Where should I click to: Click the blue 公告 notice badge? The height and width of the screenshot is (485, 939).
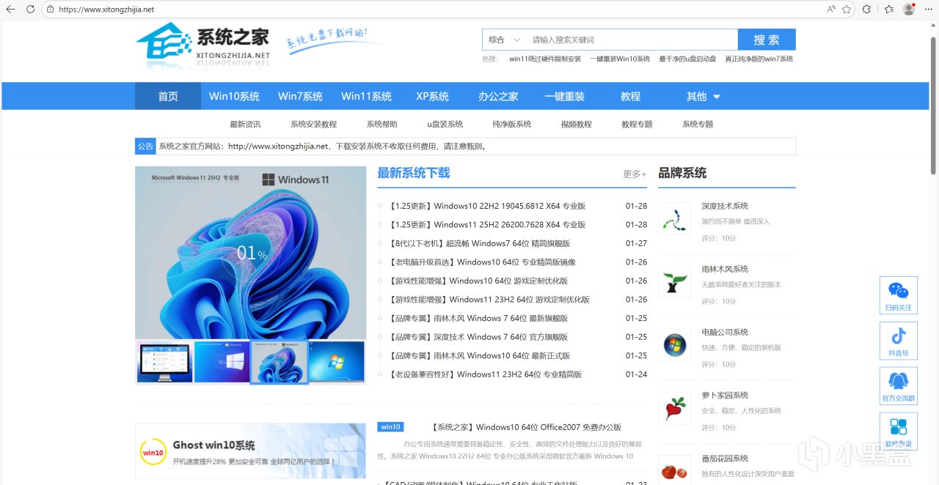[145, 146]
